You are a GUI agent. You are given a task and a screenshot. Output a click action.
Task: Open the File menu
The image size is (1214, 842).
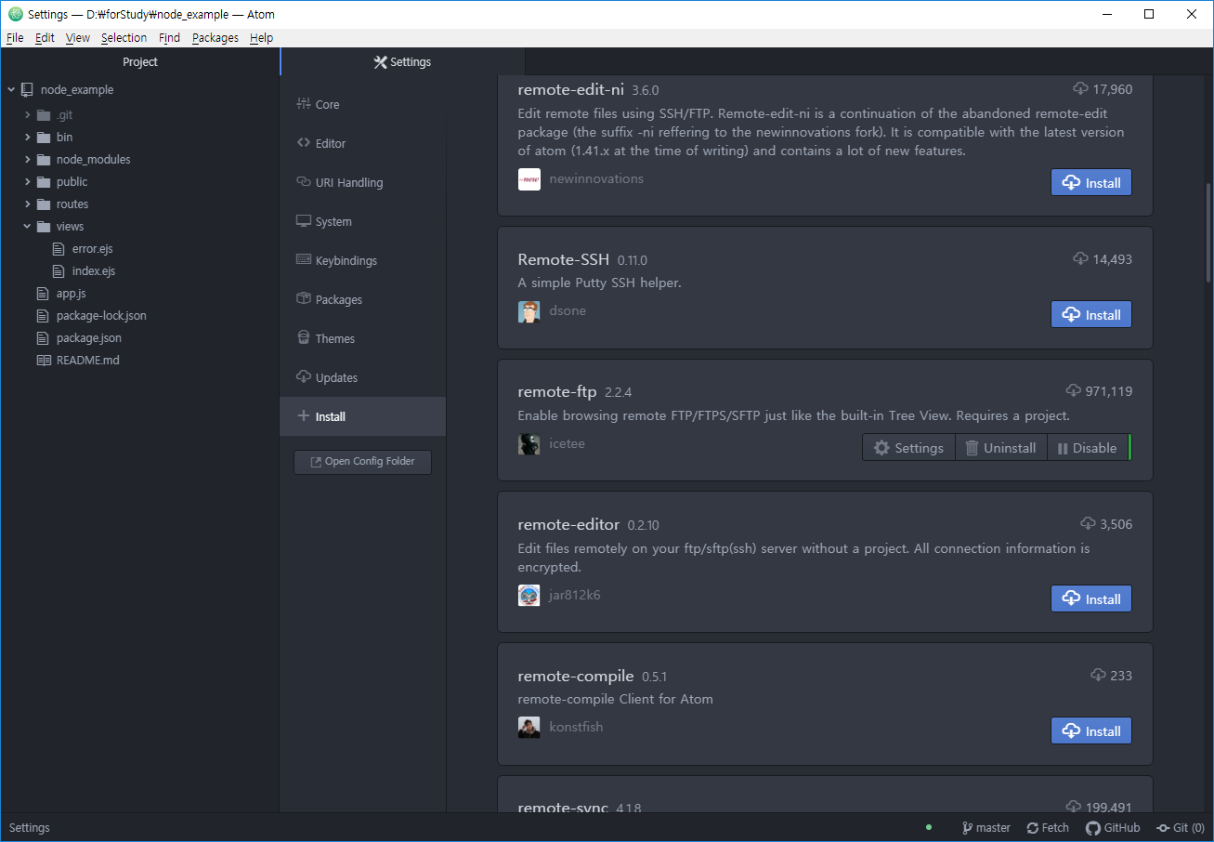pyautogui.click(x=15, y=38)
